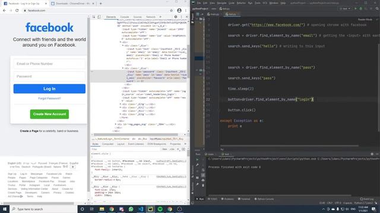Show more DevTools tabs chevron
380x213 pixels.
tap(160, 17)
